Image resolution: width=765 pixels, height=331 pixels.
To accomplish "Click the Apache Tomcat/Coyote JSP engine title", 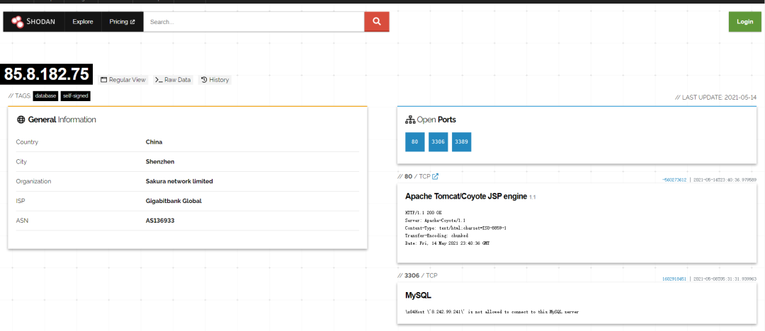I will (466, 197).
